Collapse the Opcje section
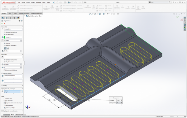The width and height of the screenshot is (187, 118). (22, 96)
